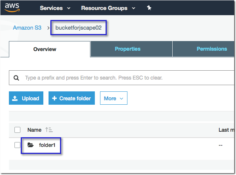Click the Create folder button
Image resolution: width=236 pixels, height=175 pixels.
pyautogui.click(x=72, y=98)
